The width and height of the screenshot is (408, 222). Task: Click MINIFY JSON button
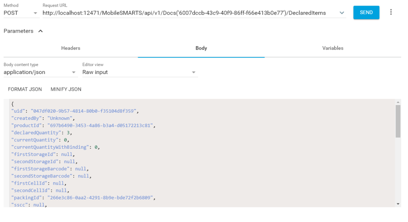(x=66, y=89)
